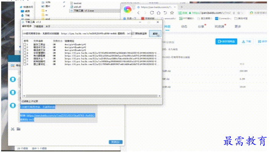Screen dimensions: 270x153
Task: Select the 更多 tab on Baidu page
Action: [x=237, y=27]
